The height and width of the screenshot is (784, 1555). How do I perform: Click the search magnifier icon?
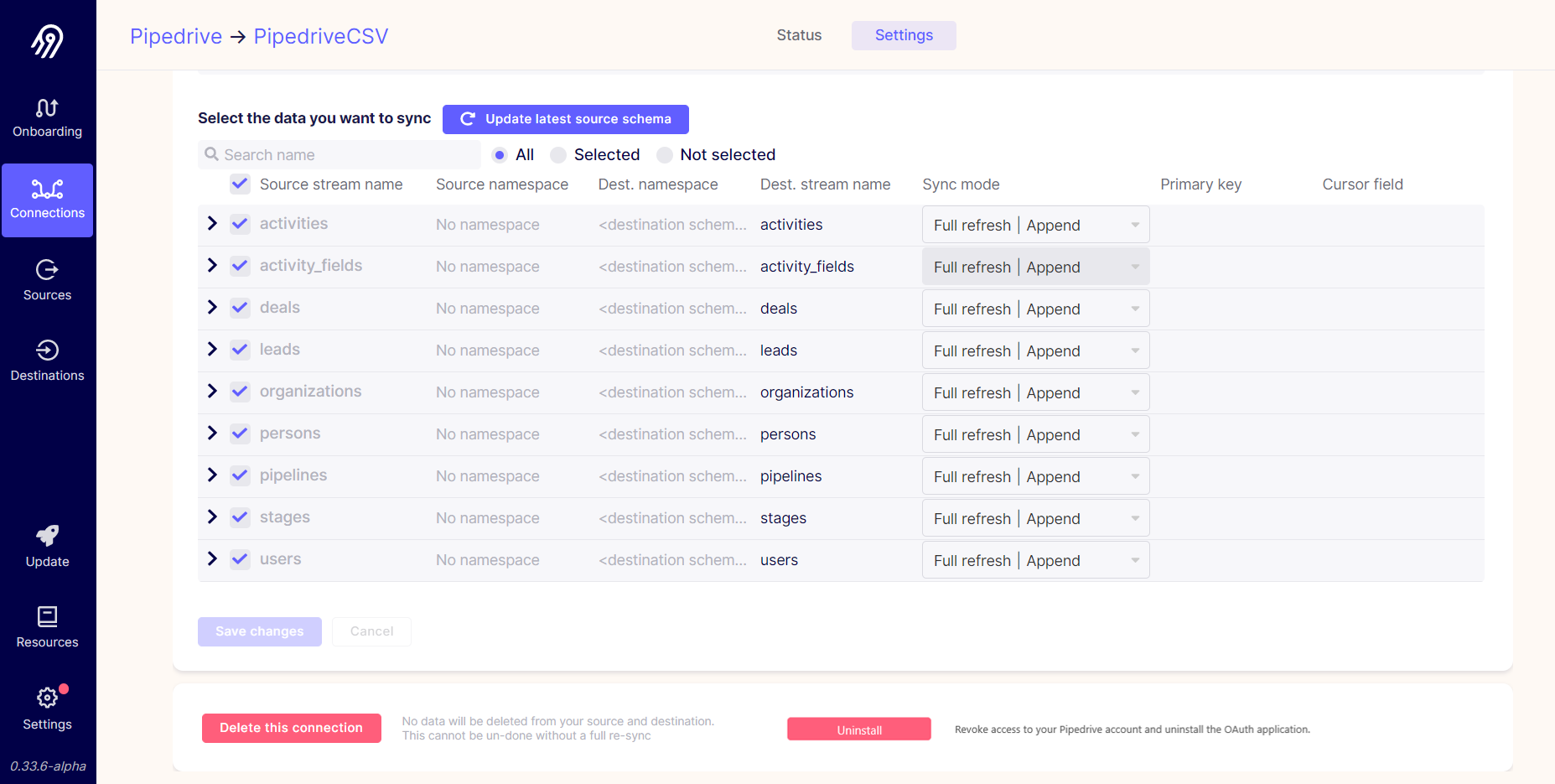(x=212, y=154)
